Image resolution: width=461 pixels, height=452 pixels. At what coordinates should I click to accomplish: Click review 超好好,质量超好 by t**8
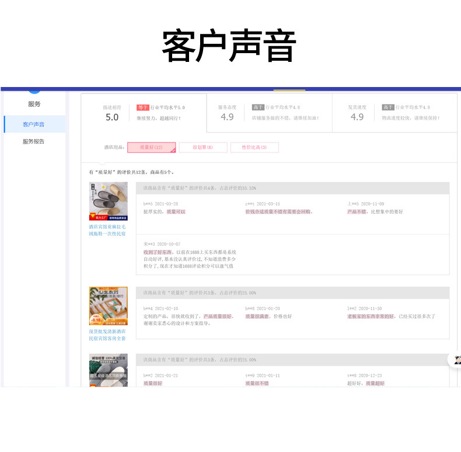click(x=366, y=384)
